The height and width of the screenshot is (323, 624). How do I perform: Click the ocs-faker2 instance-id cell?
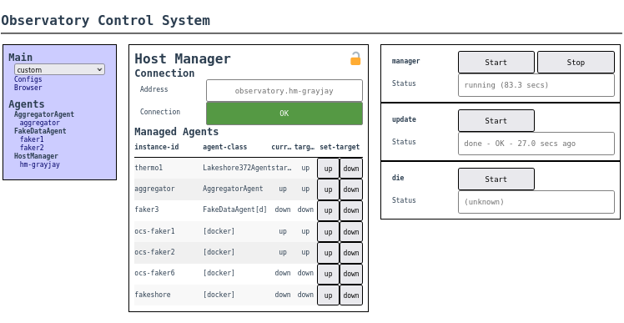tap(154, 252)
